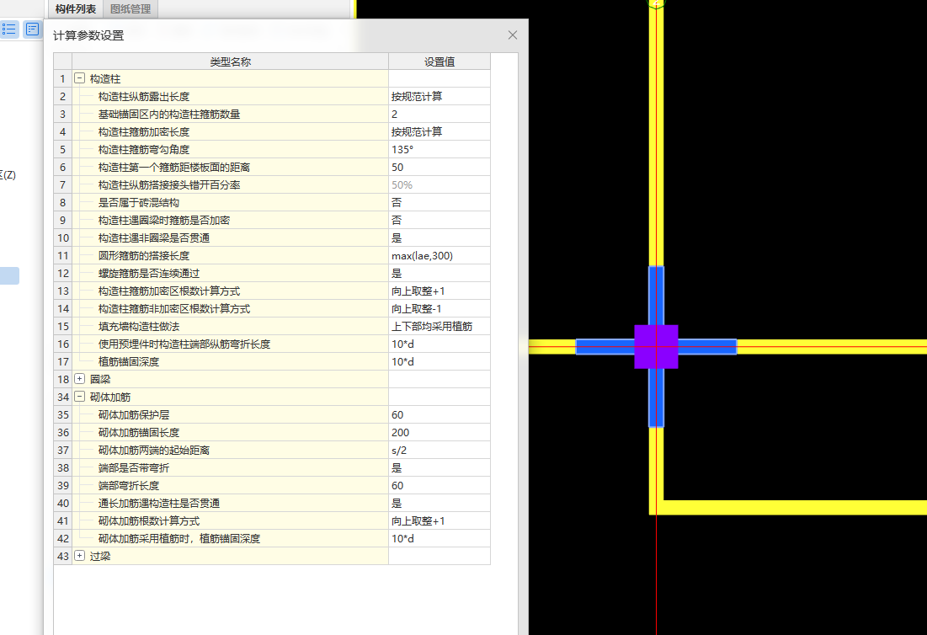Change 是否属于砖混结构 value
Viewport: 927px width, 635px height.
[x=440, y=203]
